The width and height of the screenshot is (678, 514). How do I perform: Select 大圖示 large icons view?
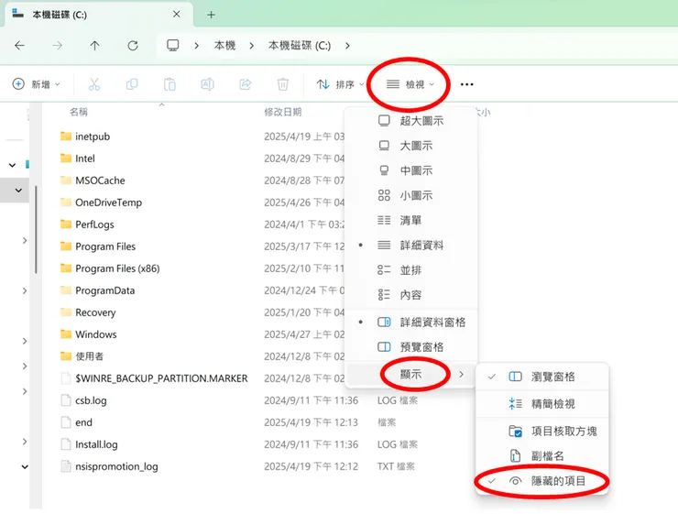410,146
